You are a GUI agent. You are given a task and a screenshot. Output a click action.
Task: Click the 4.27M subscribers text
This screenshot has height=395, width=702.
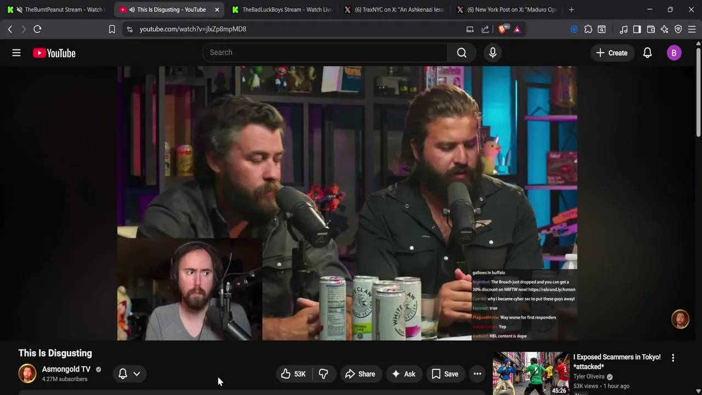point(65,379)
